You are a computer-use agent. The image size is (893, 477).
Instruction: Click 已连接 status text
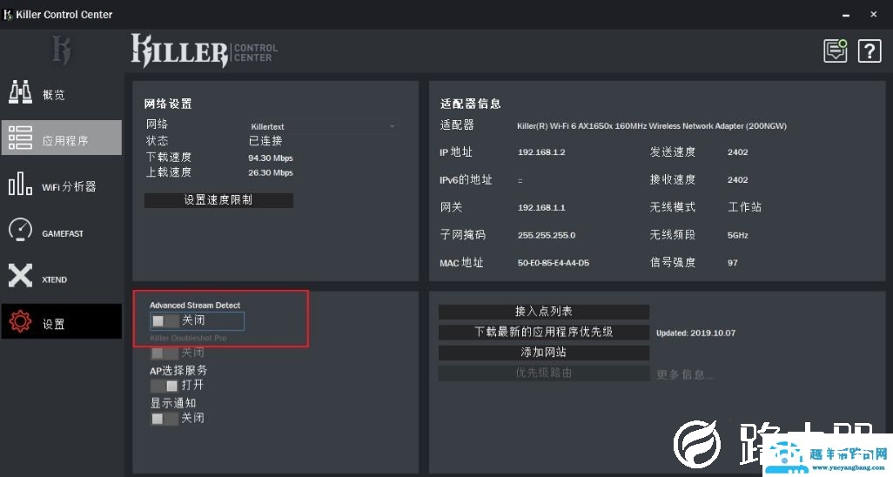265,141
